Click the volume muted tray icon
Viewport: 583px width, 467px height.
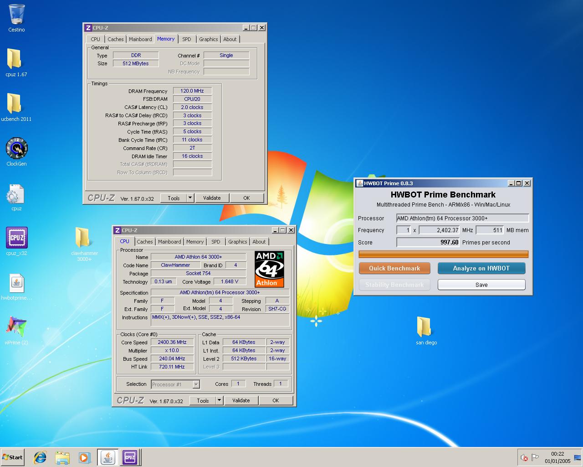525,457
